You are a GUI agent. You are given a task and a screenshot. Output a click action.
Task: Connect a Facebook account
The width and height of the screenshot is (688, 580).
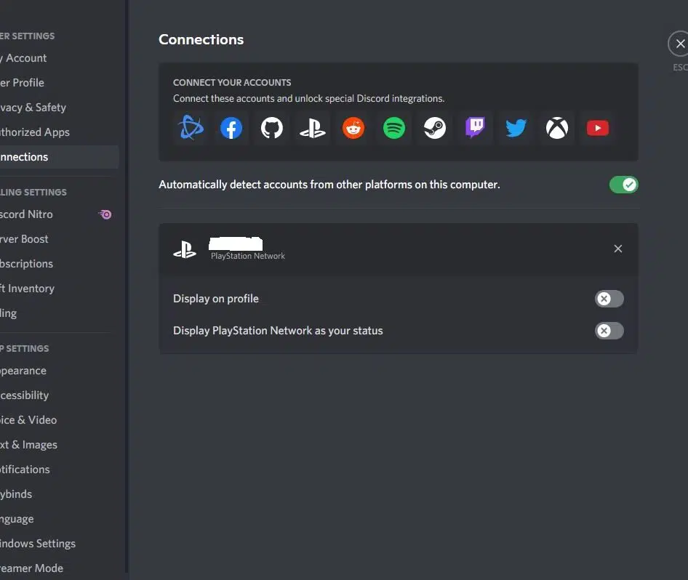pyautogui.click(x=231, y=128)
